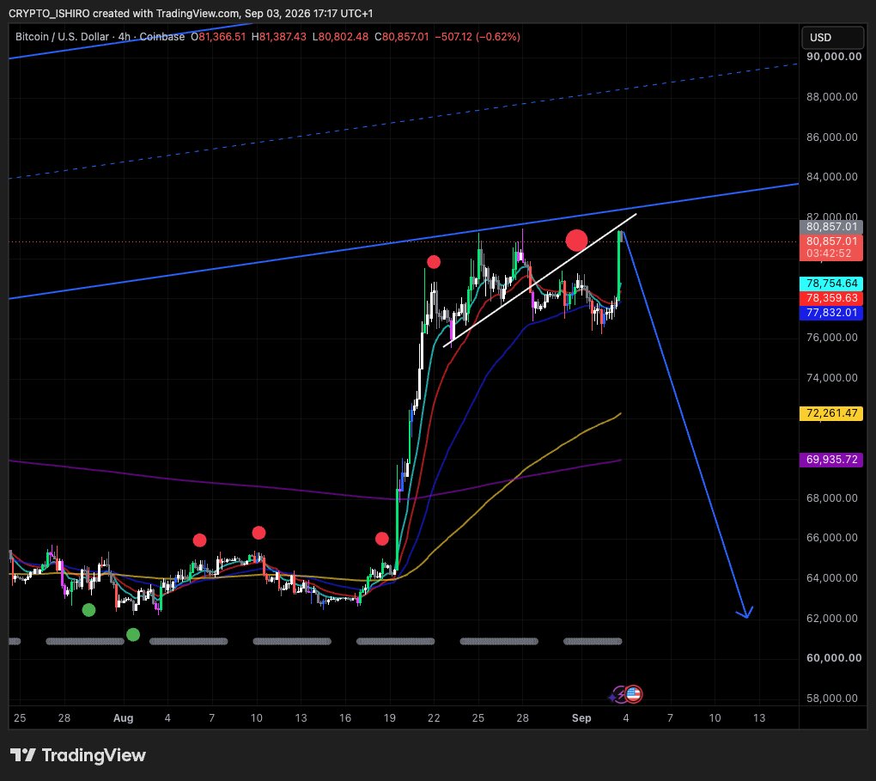
Task: Click the 66,000.00 price scale tick
Action: [832, 537]
